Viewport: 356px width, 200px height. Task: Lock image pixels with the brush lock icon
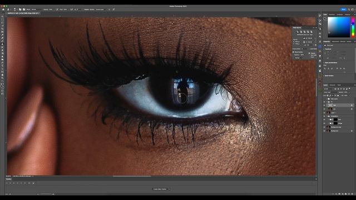[330, 96]
